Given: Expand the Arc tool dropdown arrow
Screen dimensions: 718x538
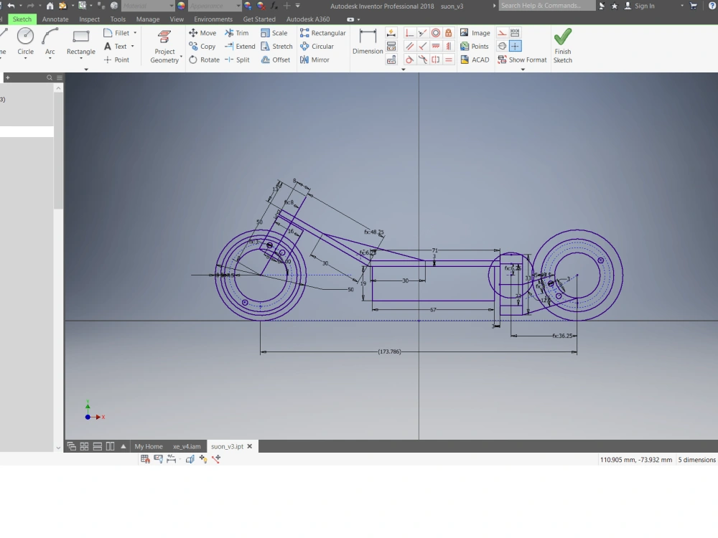Looking at the screenshot, I should [50, 59].
